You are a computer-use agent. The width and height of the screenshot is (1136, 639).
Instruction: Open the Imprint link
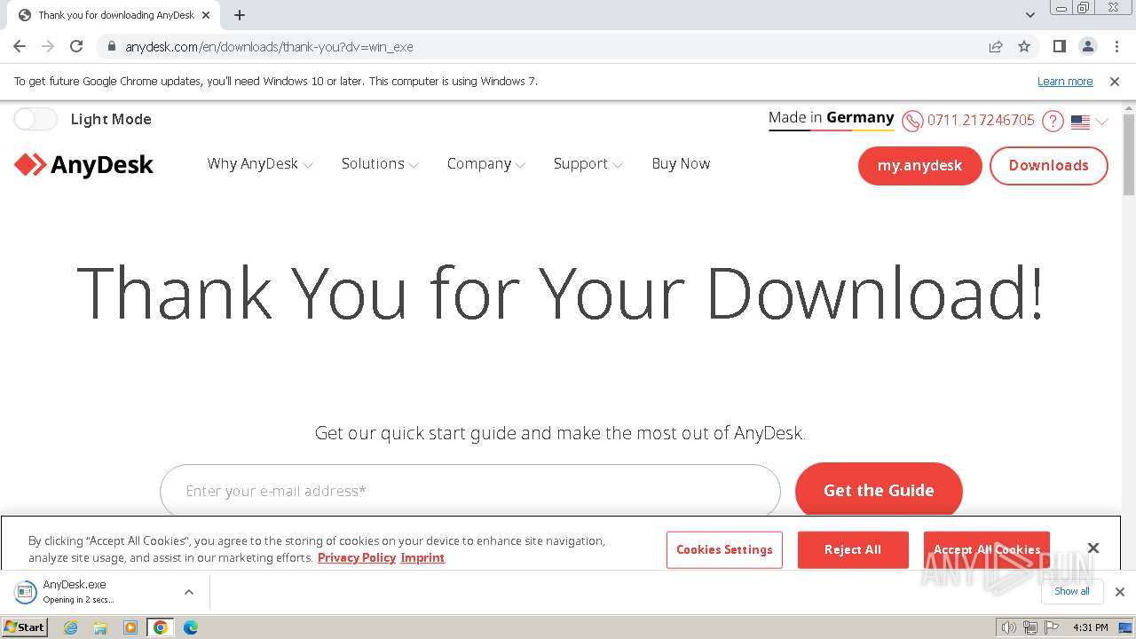pyautogui.click(x=422, y=557)
